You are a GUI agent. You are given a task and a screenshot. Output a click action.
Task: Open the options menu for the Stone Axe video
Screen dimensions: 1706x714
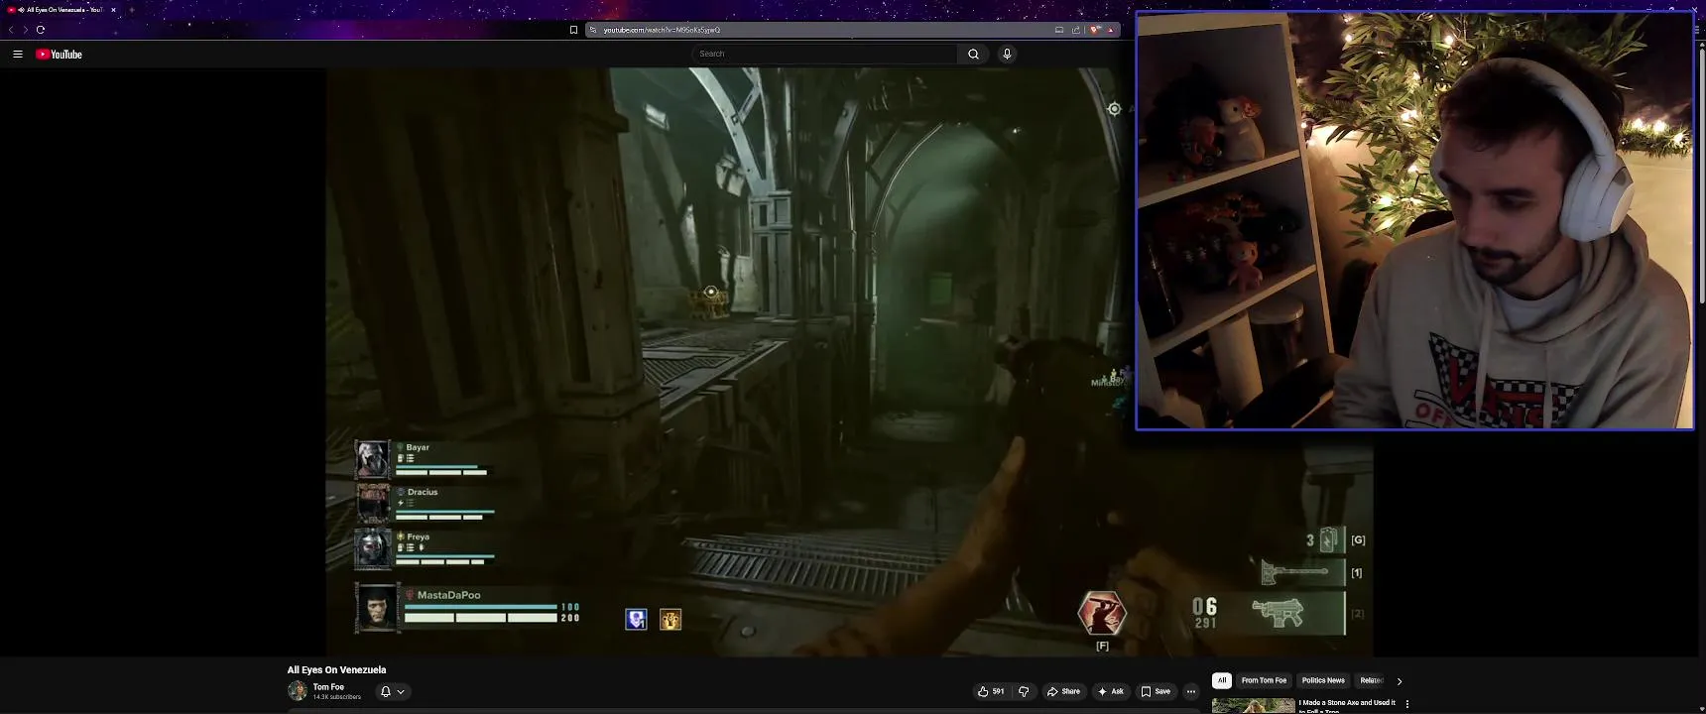coord(1406,704)
